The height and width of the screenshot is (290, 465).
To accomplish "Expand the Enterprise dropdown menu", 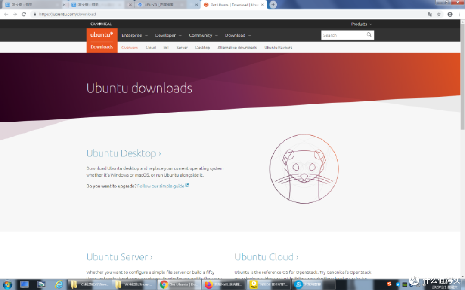I will [135, 35].
